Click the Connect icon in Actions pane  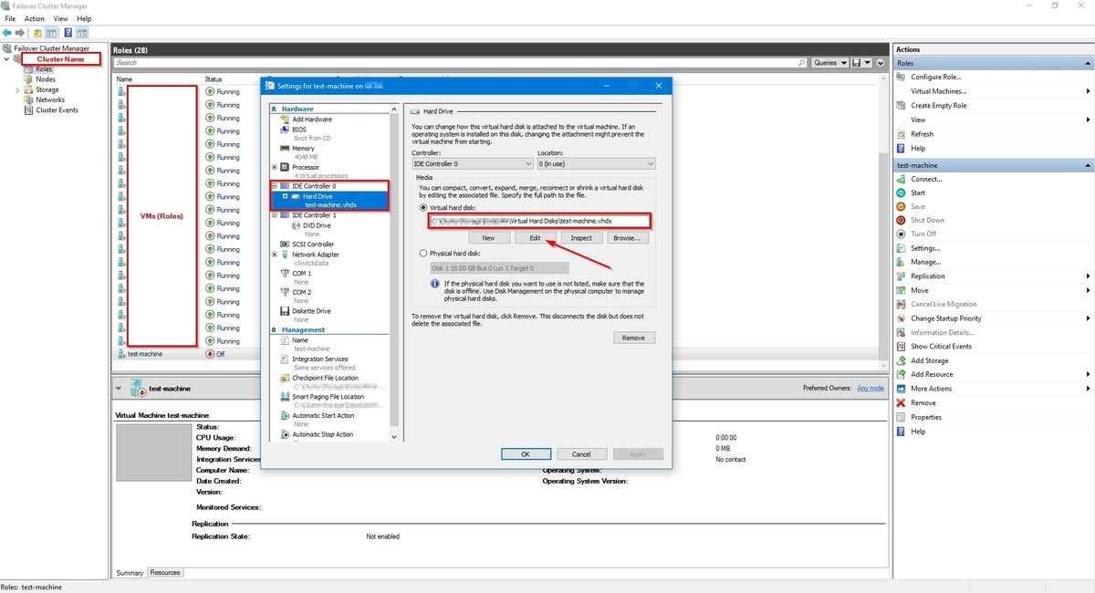pos(902,179)
